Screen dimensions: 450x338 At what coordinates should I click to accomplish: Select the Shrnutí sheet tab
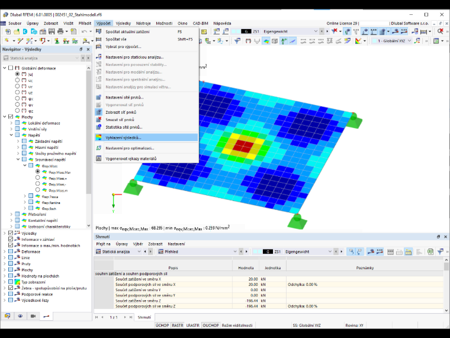click(x=144, y=317)
